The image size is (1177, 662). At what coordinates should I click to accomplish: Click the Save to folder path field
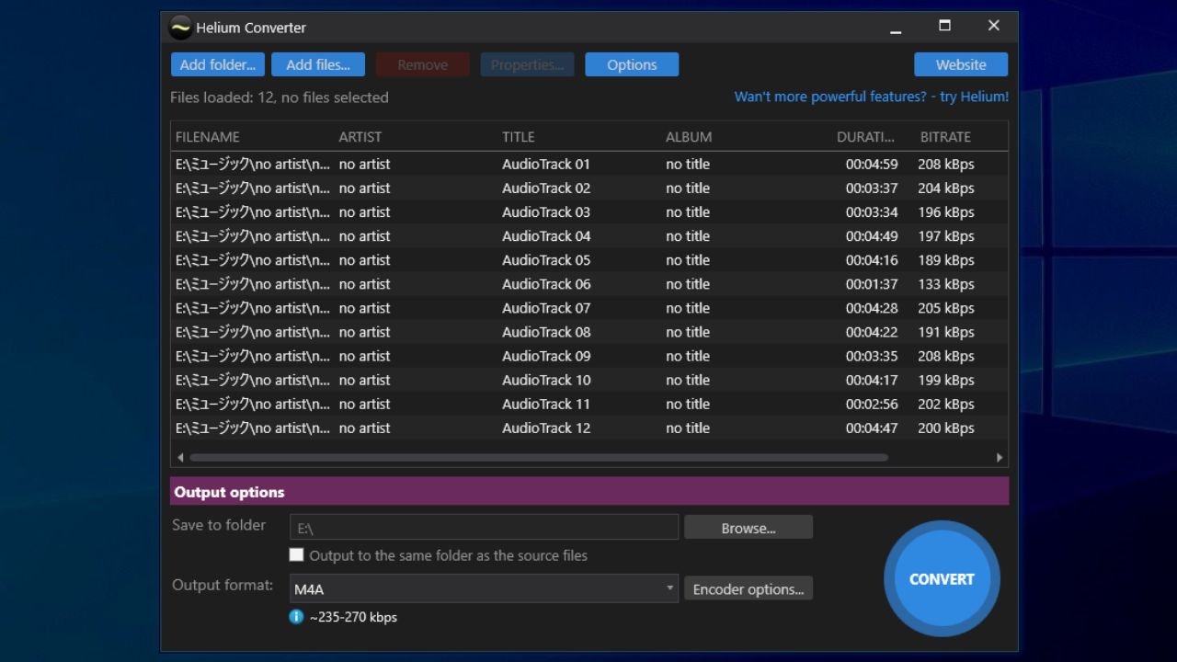point(484,528)
